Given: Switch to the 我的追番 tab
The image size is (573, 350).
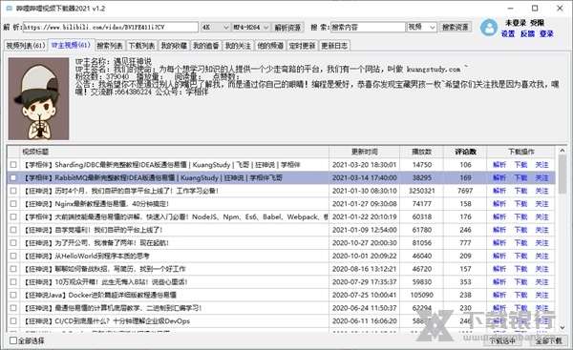Looking at the screenshot, I should pyautogui.click(x=205, y=46).
